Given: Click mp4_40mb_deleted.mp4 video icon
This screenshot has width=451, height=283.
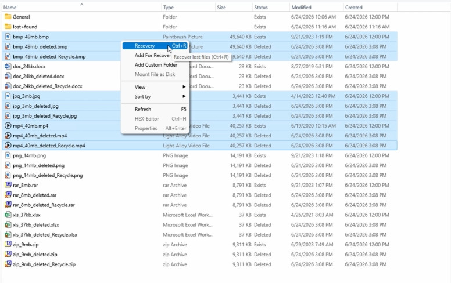Looking at the screenshot, I should [8, 136].
